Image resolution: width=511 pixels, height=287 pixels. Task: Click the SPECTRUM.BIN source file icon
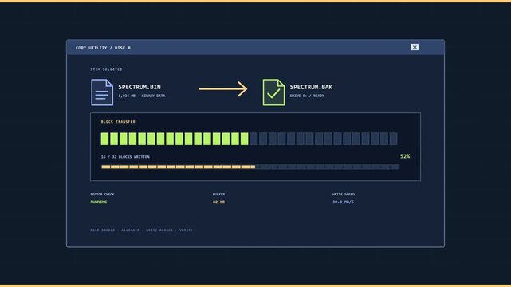(102, 92)
